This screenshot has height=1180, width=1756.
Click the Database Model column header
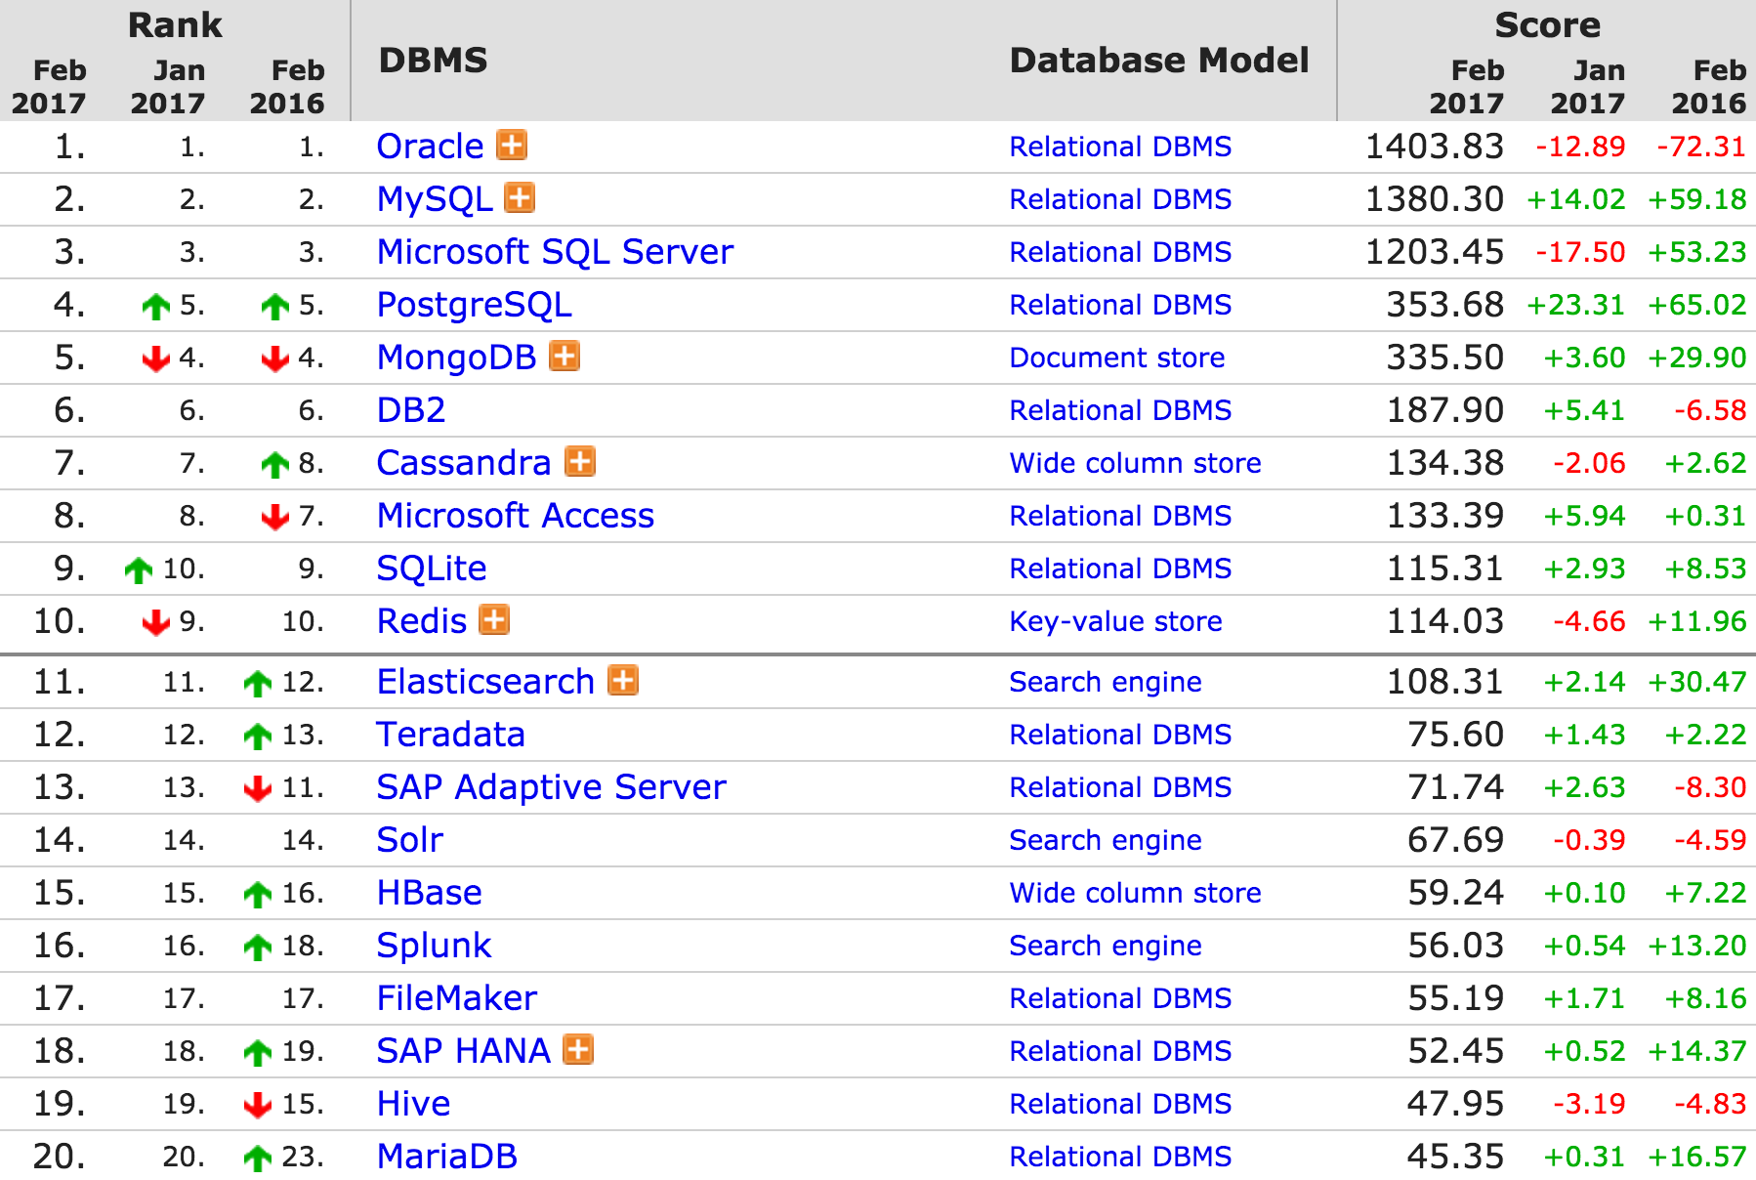coord(1158,61)
